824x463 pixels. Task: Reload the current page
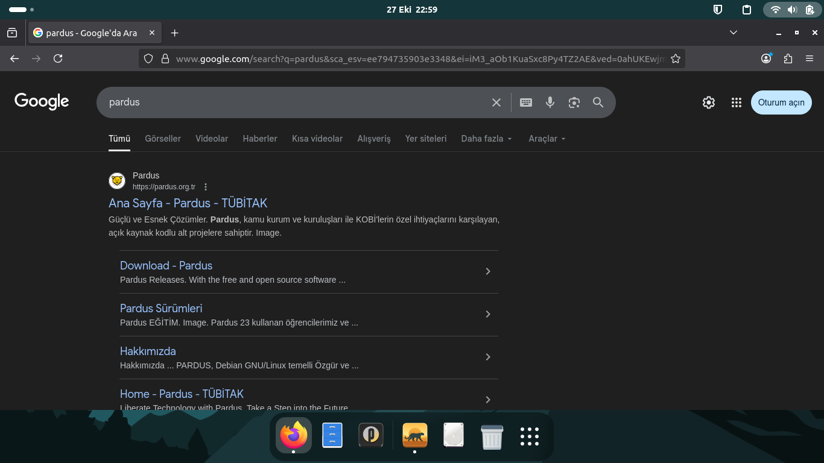tap(58, 58)
